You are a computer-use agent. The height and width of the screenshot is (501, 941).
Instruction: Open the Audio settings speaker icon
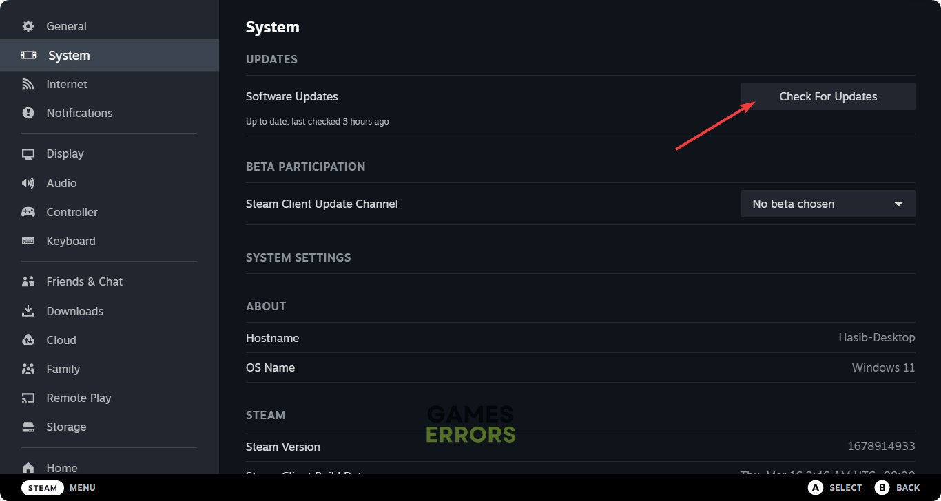tap(28, 183)
